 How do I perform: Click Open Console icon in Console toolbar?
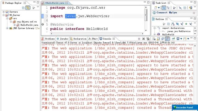pyautogui.click(x=185, y=39)
